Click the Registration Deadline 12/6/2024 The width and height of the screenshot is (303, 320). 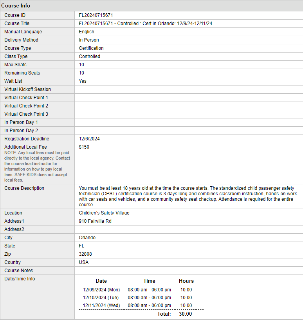coord(89,139)
